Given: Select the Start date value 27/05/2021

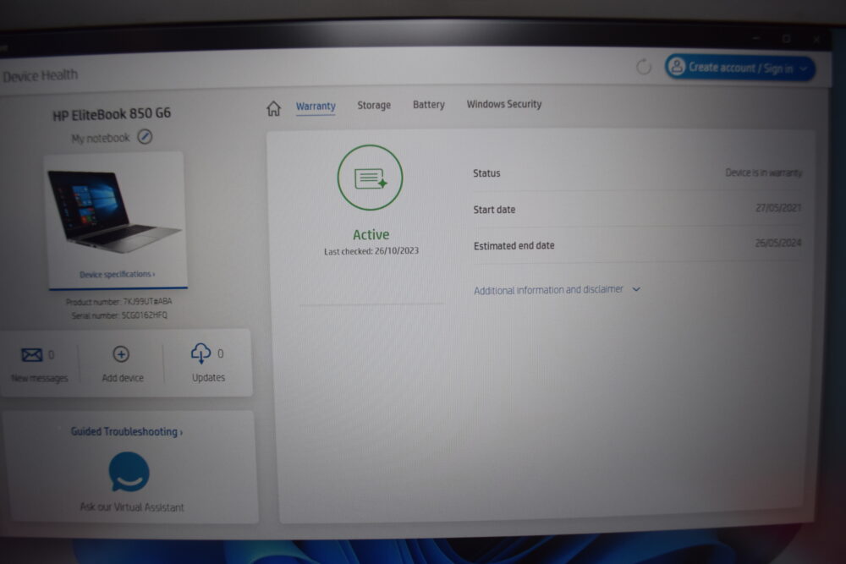Looking at the screenshot, I should tap(778, 208).
